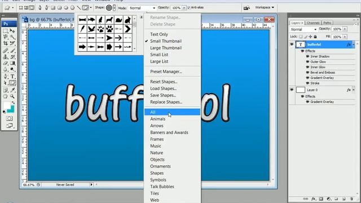The width and height of the screenshot is (361, 203).
Task: Choose the Ellipse tool in options bar
Action: (x=66, y=8)
